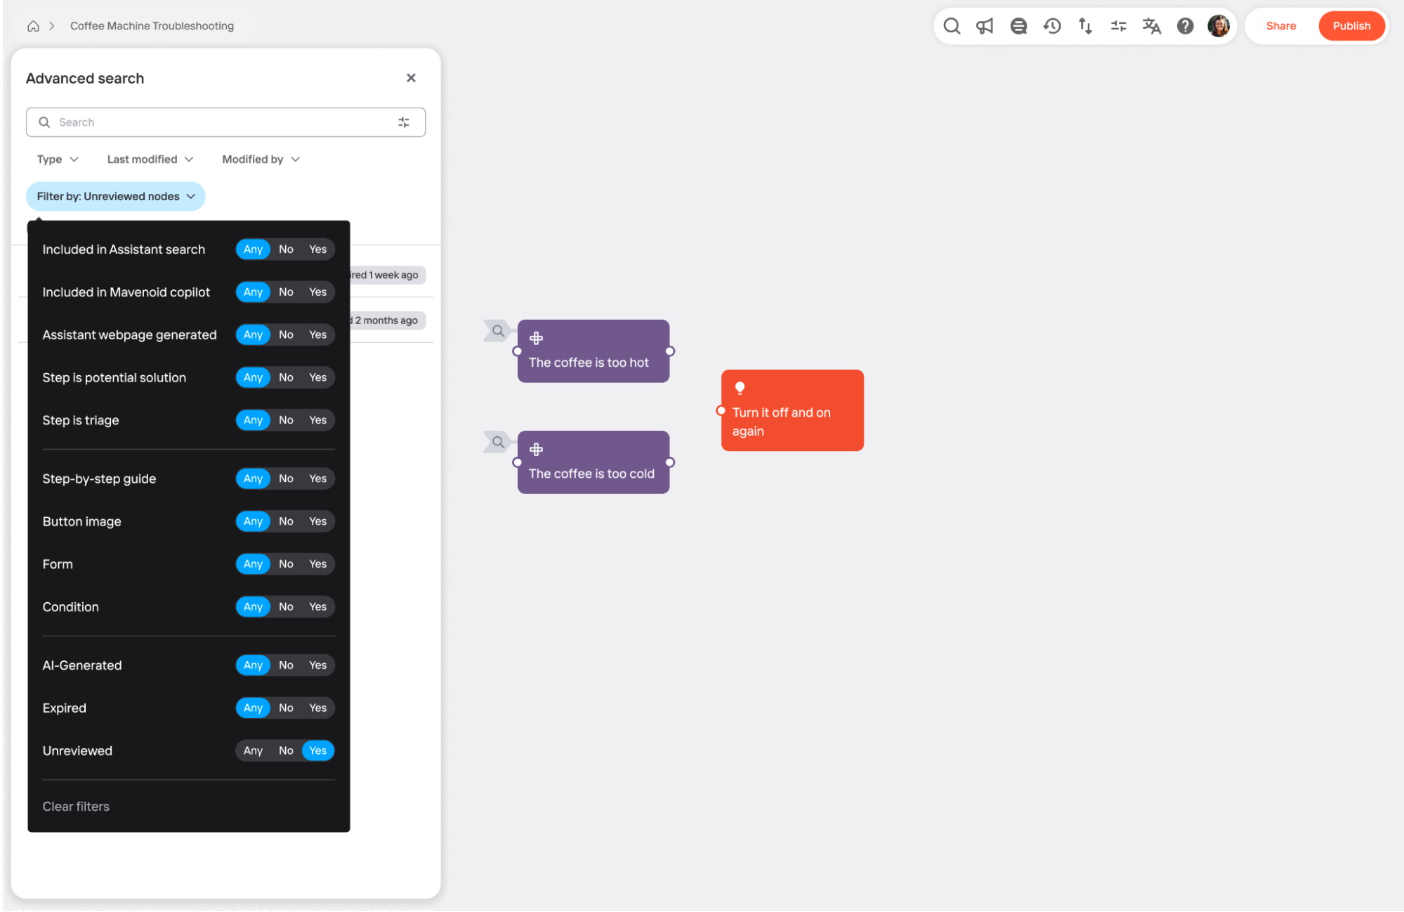Click the filter sliders icon in search box

tap(404, 122)
